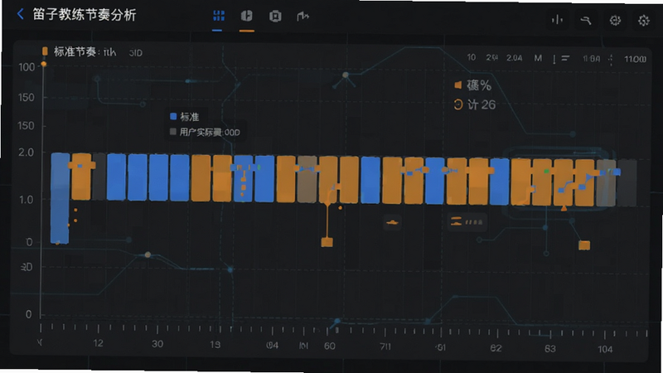Go back using the blue chevron arrow
663x373 pixels.
20,14
